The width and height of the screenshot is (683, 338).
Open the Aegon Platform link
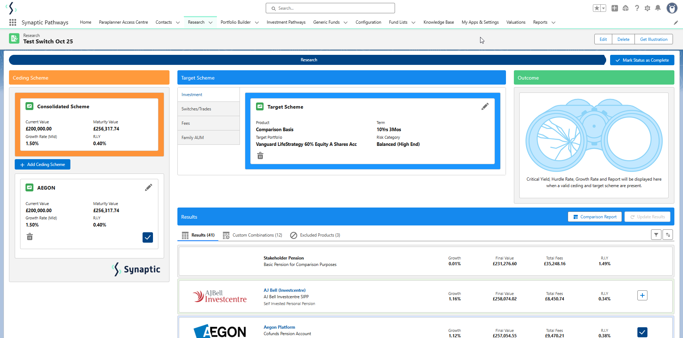[279, 327]
